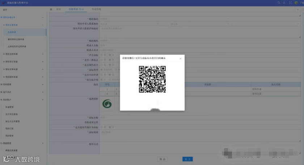Refresh the 注册申请 tab via its reload icon
Image resolution: width=304 pixels, height=165 pixels.
point(80,9)
